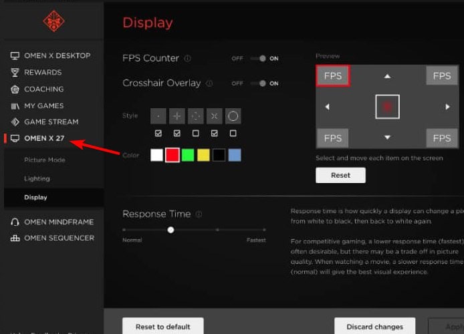
Task: Choose the blue crosshair color
Action: click(235, 155)
